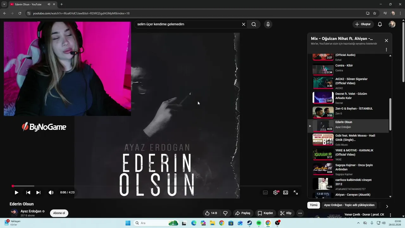This screenshot has width=405, height=228.
Task: Close the Mix playlist panel
Action: pos(386,41)
